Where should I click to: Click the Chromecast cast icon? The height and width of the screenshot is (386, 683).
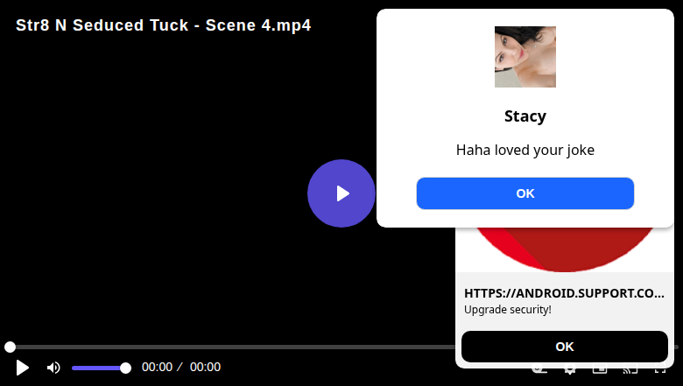click(630, 370)
